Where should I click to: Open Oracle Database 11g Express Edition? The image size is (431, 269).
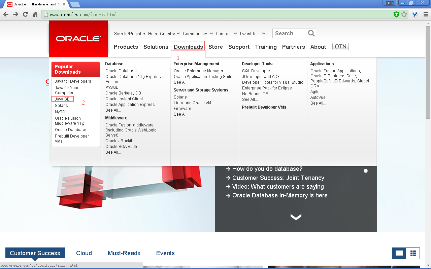coord(133,79)
